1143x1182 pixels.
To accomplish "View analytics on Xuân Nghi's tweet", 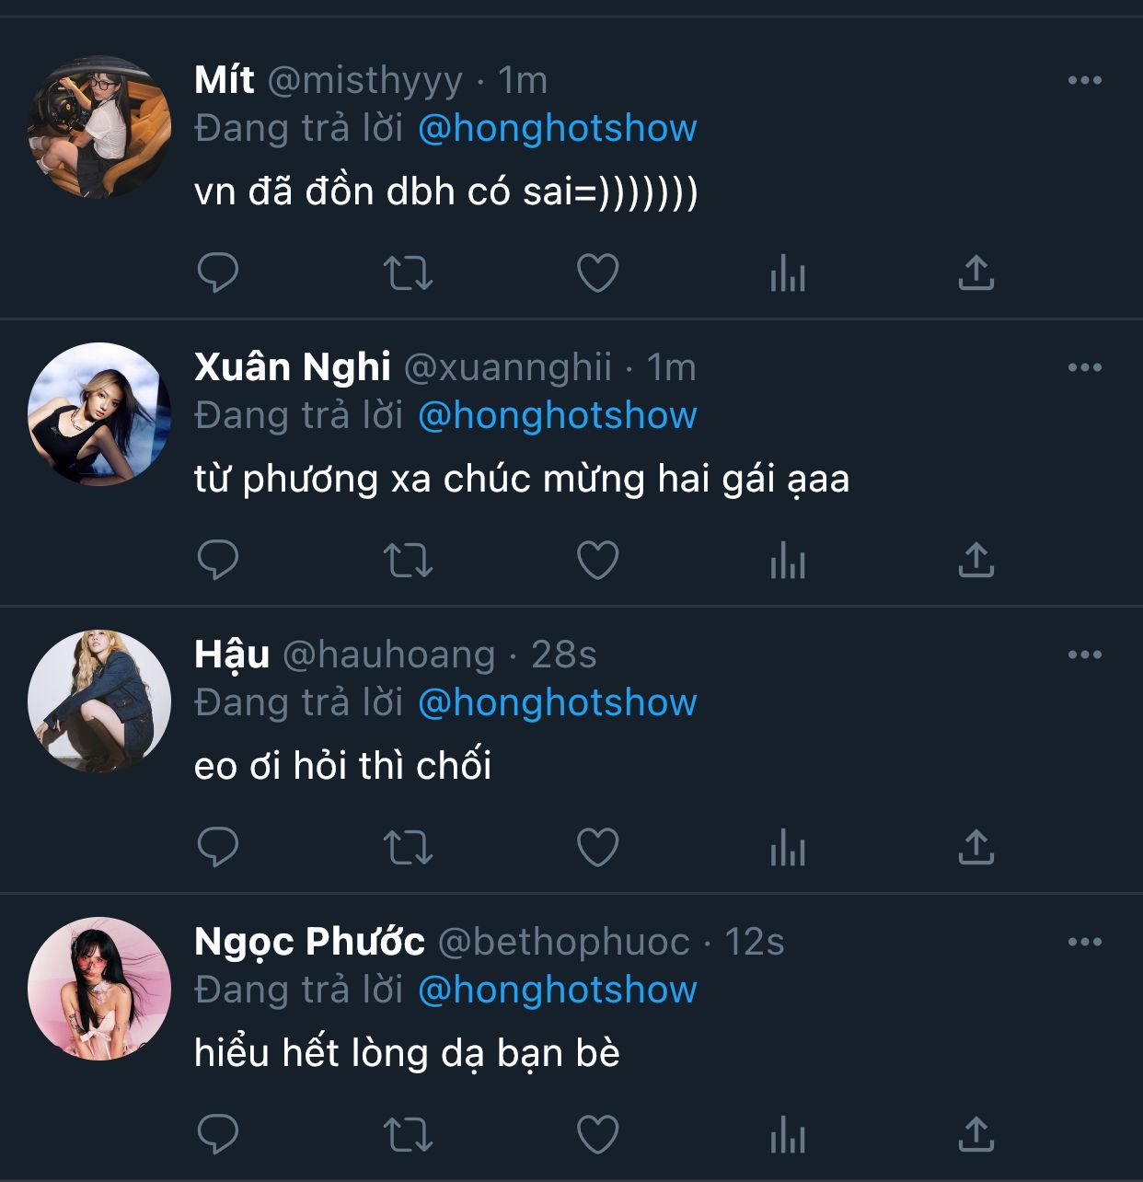I will click(x=788, y=561).
